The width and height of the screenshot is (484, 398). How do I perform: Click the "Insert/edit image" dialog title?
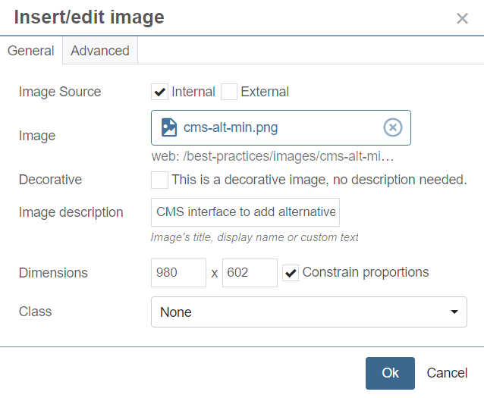(90, 17)
